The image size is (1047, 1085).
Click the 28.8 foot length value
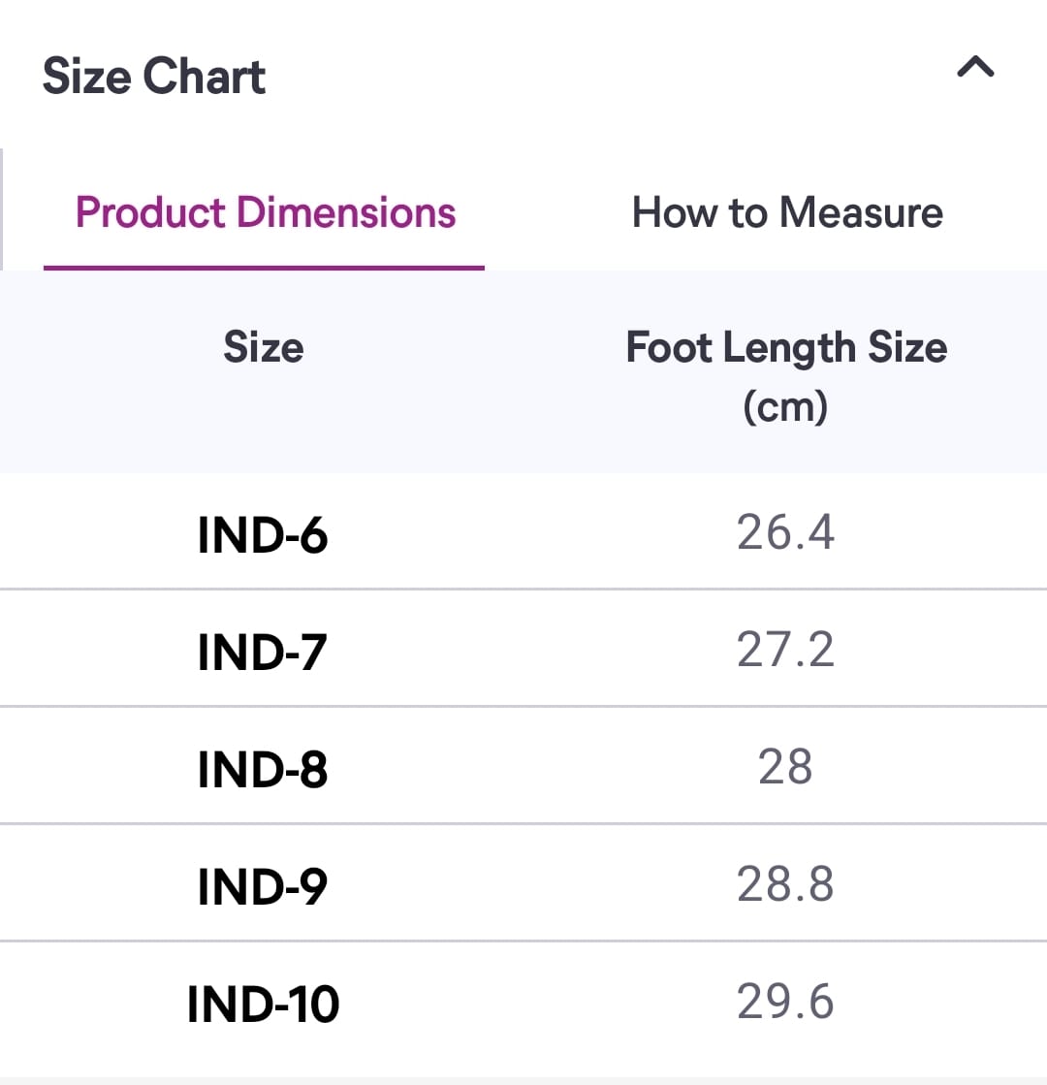click(x=785, y=884)
